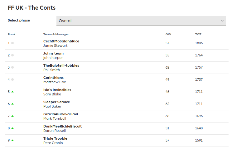Screen dimensions: 232x154
Task: Click green up arrow beside rank 9
Action: pos(12,140)
